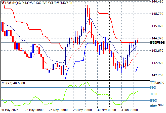Click the 198.8509 CCI scale label
The image size is (166, 113).
point(158,83)
